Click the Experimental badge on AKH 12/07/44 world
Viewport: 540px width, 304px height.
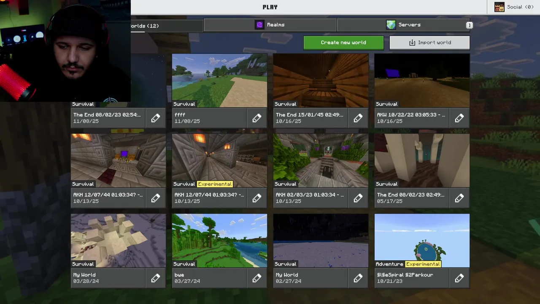coord(215,184)
